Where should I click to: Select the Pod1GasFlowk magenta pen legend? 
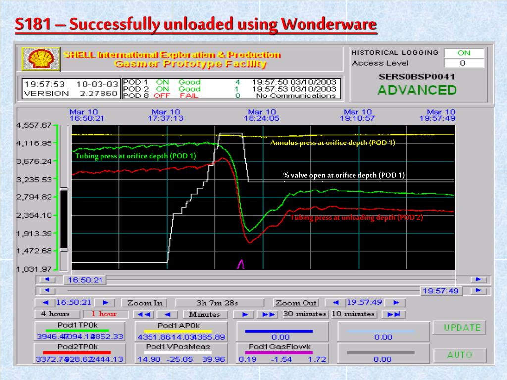(282, 353)
